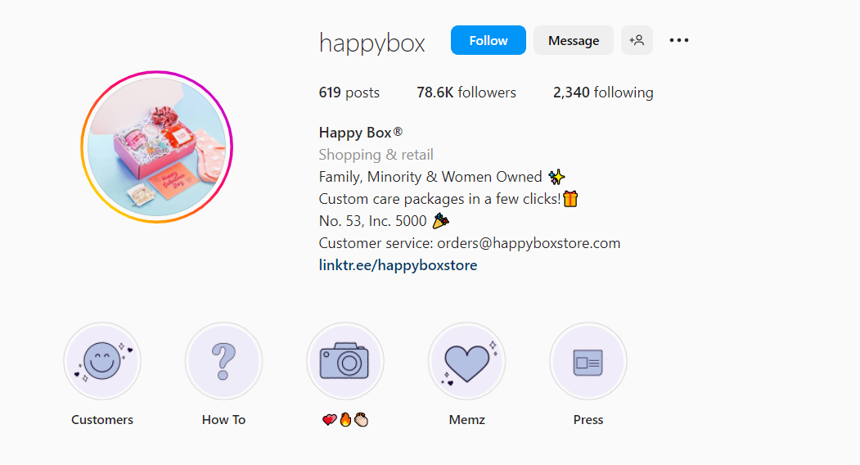The image size is (860, 465).
Task: Click the Memz highlight label
Action: click(x=466, y=419)
